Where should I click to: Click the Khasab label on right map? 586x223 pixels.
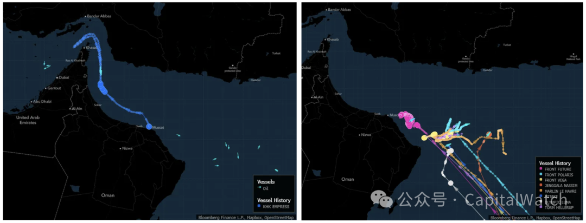332,40
